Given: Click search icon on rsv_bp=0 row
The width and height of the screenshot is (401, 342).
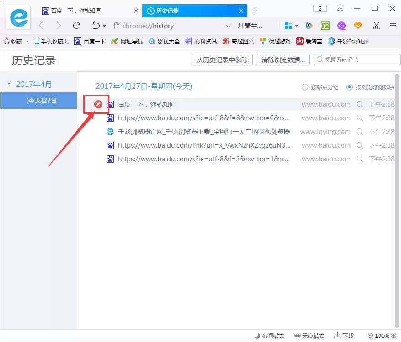Looking at the screenshot, I should pyautogui.click(x=359, y=118).
